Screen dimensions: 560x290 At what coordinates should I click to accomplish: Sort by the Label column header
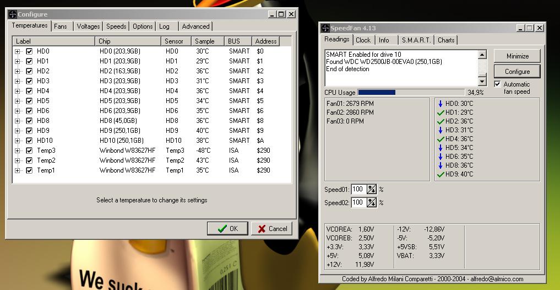click(x=54, y=41)
